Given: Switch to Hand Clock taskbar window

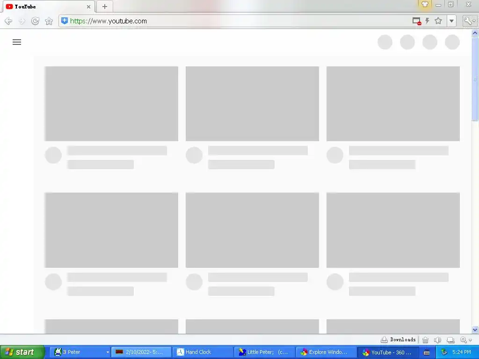Looking at the screenshot, I should 203,352.
